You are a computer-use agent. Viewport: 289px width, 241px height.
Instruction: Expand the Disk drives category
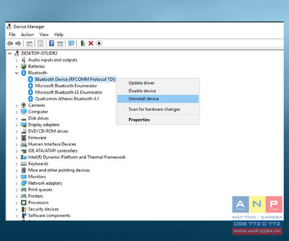tap(17, 118)
